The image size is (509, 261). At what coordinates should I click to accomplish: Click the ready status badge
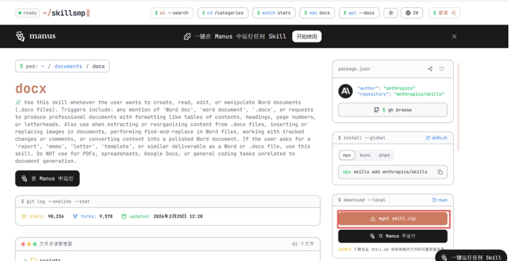[x=28, y=14]
